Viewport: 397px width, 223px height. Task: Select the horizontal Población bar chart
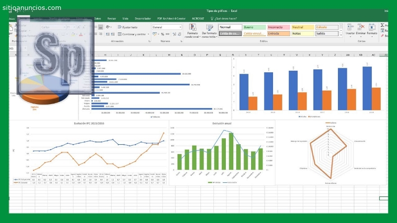pyautogui.click(x=155, y=88)
